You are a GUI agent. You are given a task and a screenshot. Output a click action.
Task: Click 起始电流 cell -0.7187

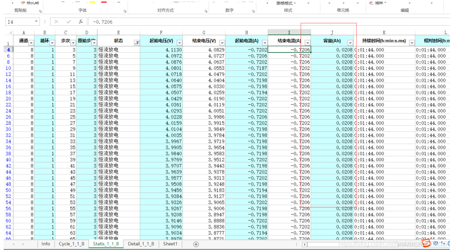pos(247,68)
